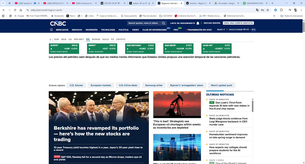
Task: Switch to the PRE-MKT markets tab
Action: 79,39
